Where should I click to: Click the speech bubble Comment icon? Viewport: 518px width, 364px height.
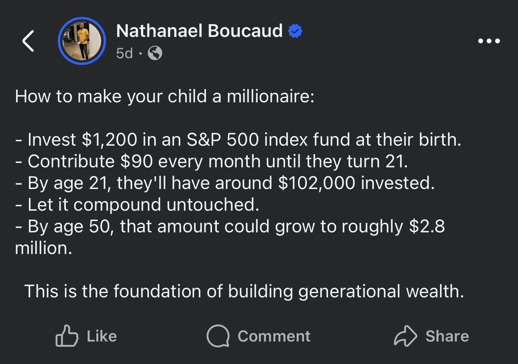(x=217, y=336)
